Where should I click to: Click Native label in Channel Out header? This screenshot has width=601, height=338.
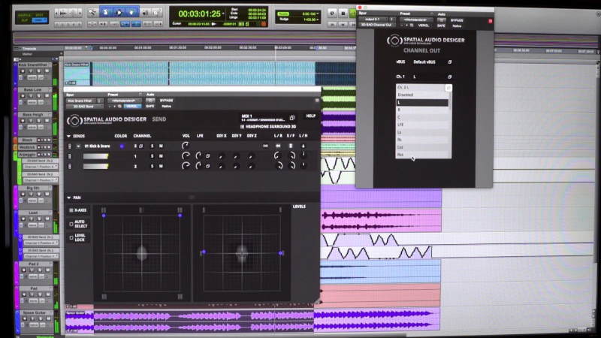pyautogui.click(x=457, y=26)
